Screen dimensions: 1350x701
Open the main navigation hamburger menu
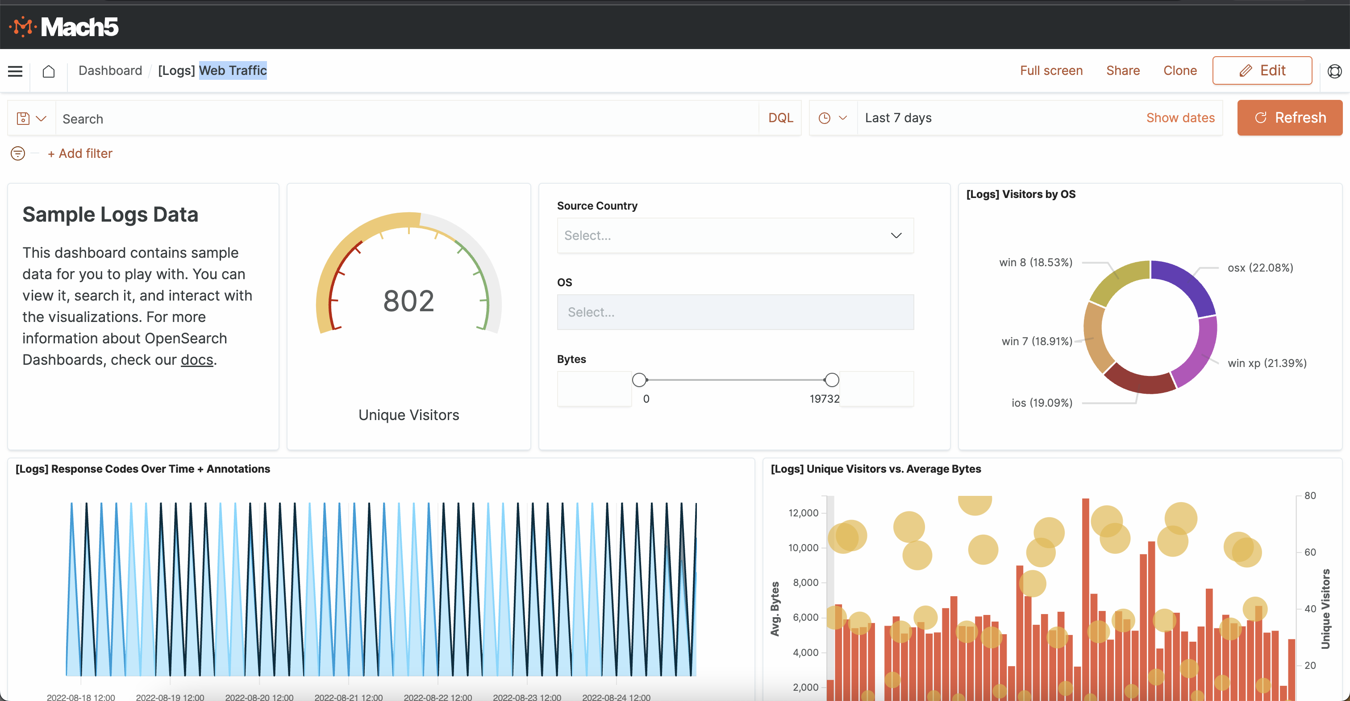(x=15, y=71)
